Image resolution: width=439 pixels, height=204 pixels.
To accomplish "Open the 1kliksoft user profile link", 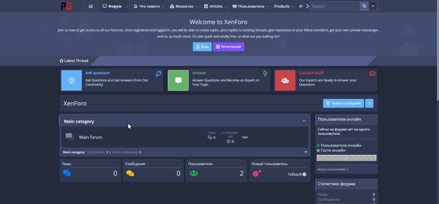I will click(295, 174).
